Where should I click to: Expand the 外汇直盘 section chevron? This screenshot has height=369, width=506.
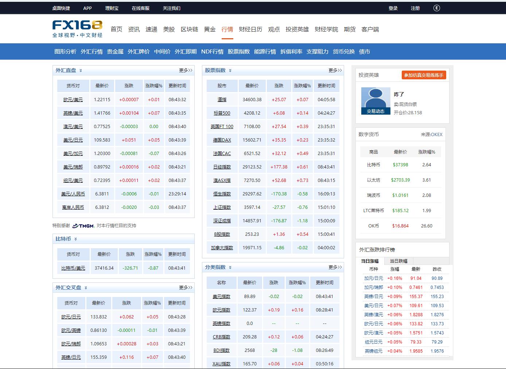point(81,71)
